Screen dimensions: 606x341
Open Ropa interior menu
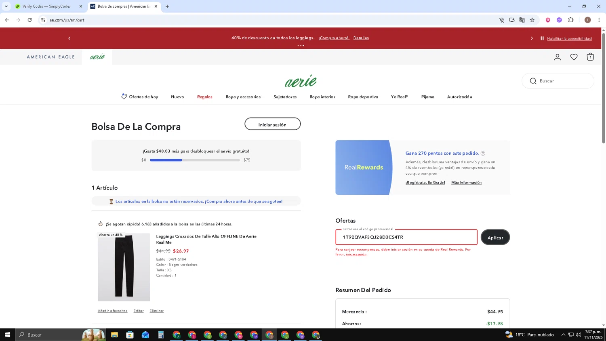322,97
